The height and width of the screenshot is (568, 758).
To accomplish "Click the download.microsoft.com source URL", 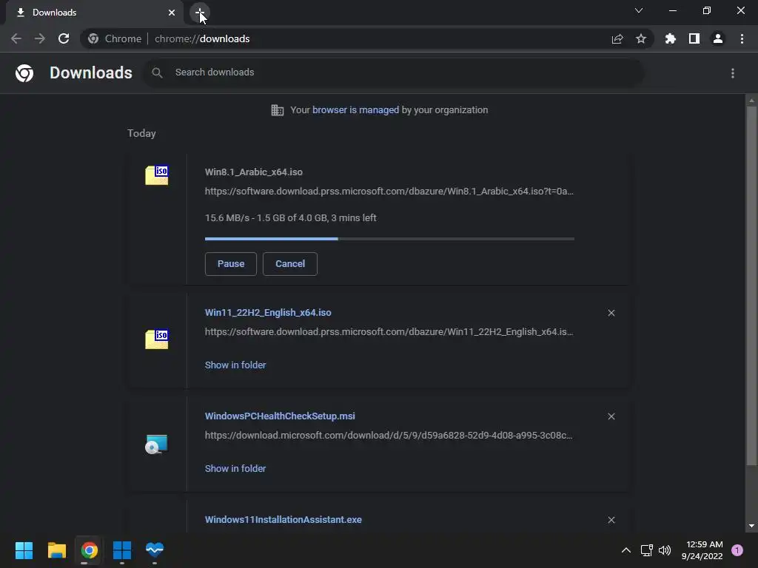I will tap(389, 435).
